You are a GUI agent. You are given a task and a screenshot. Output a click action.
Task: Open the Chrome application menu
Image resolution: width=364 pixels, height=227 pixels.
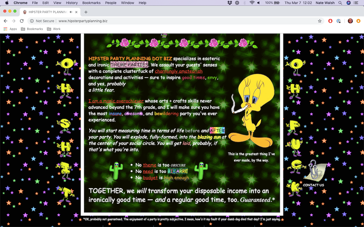(x=20, y=3)
